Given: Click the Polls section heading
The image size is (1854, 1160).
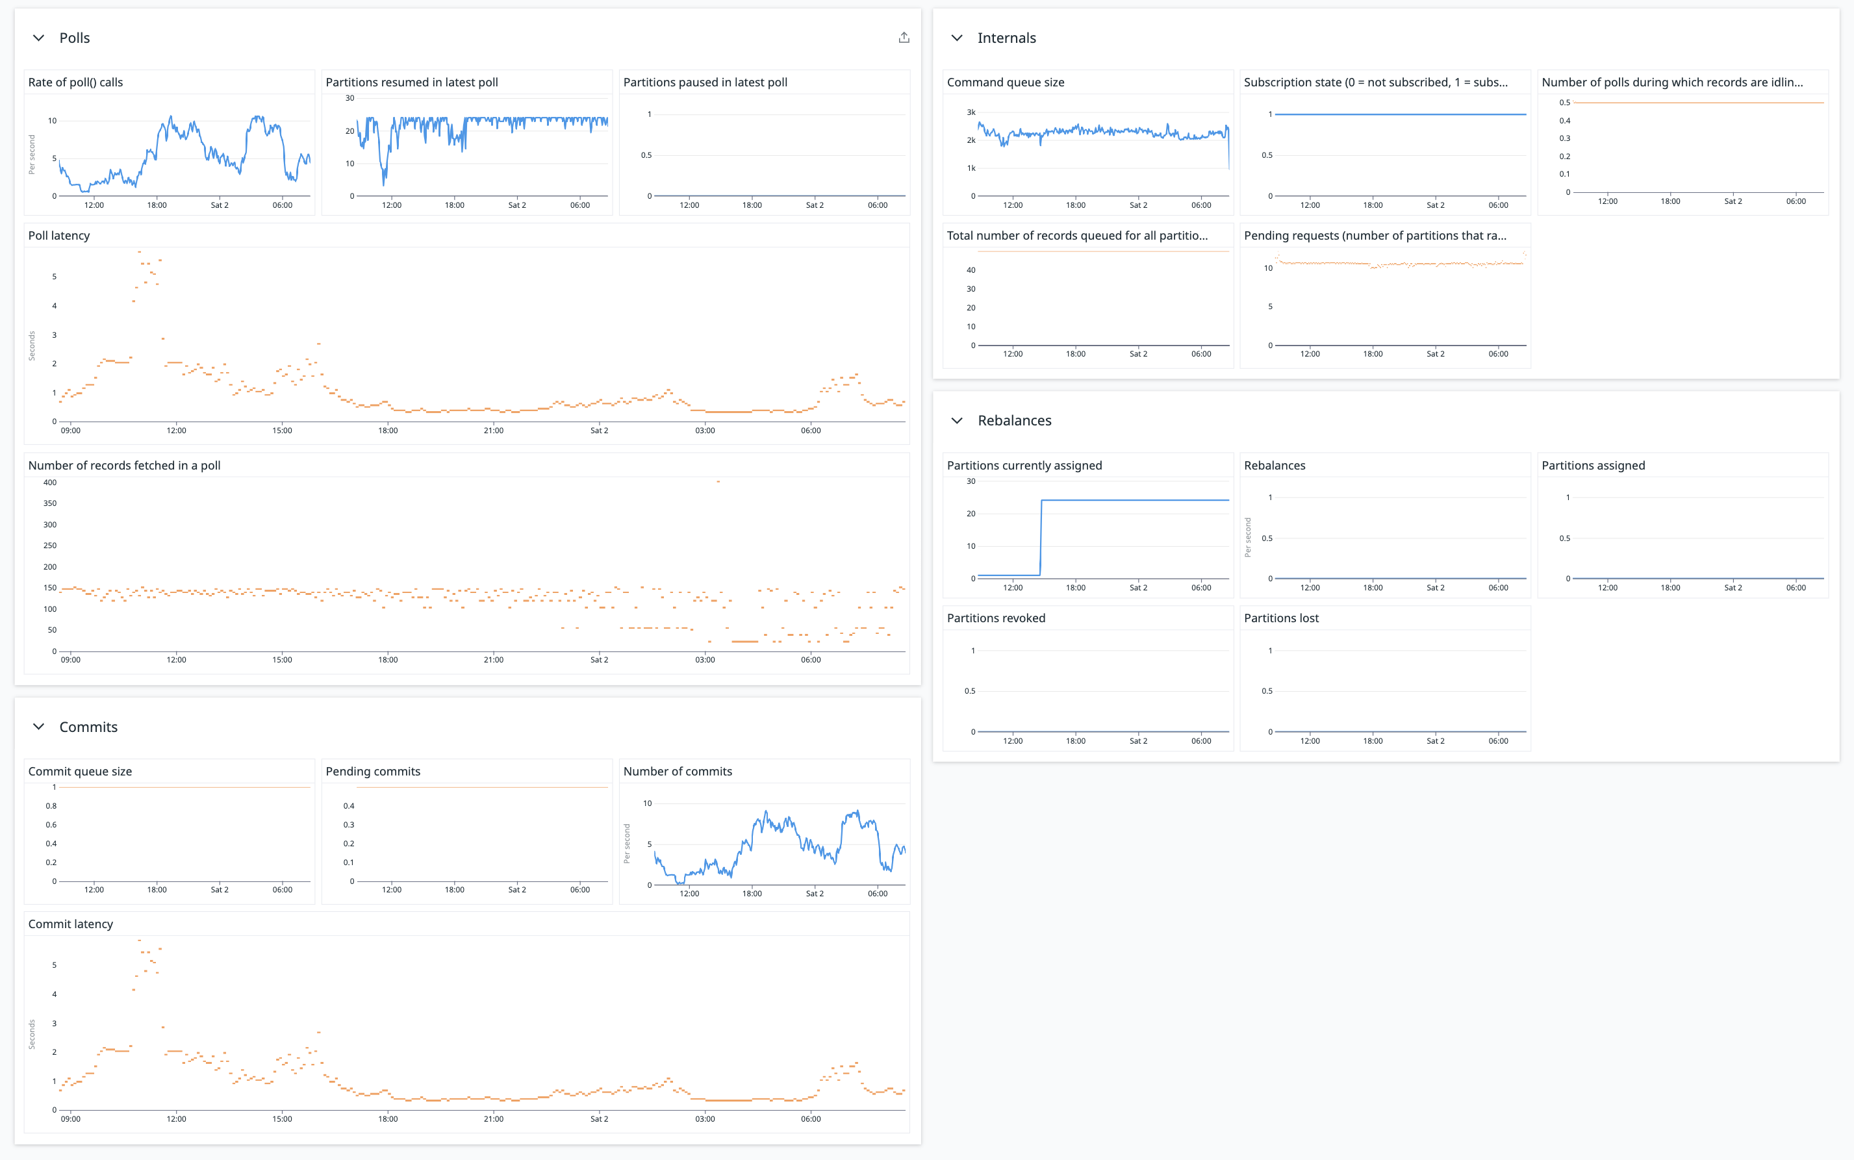Looking at the screenshot, I should (75, 38).
